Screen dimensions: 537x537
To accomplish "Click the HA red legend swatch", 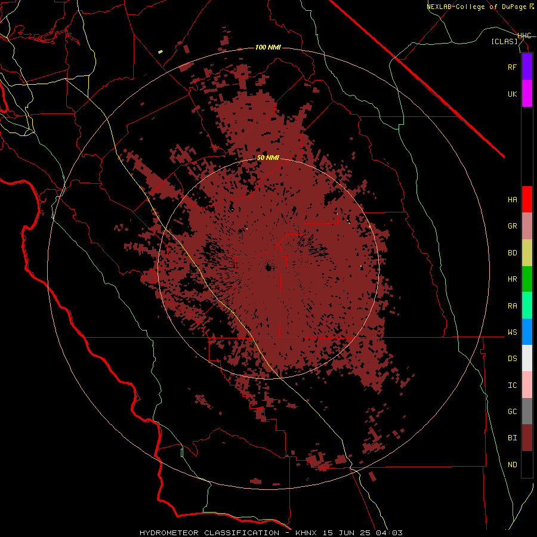I will click(x=527, y=199).
